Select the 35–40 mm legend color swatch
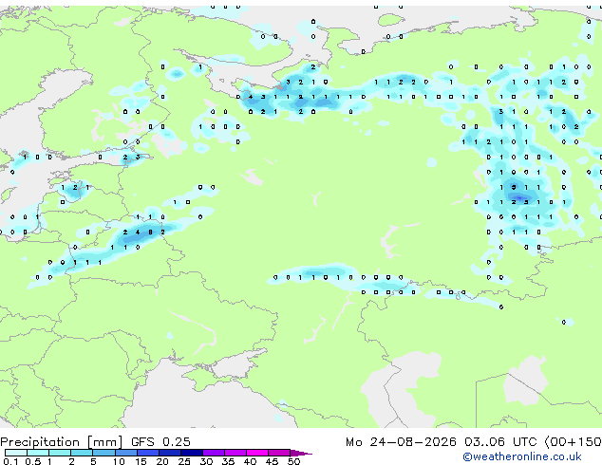 coord(235,453)
